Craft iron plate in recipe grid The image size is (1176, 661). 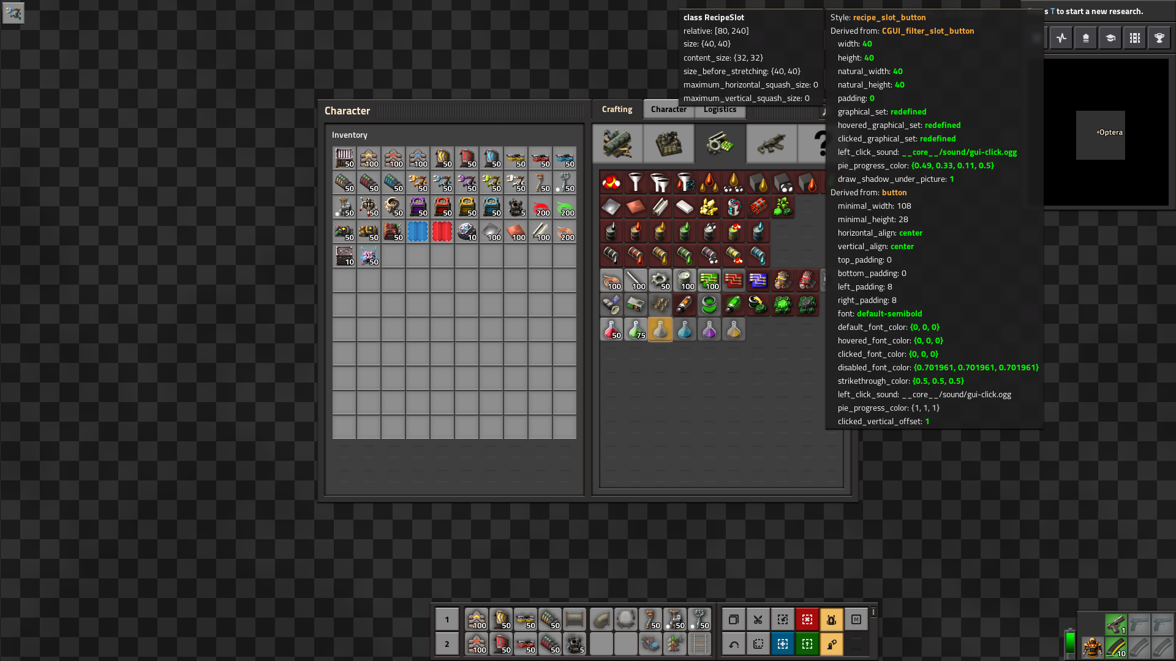click(611, 207)
